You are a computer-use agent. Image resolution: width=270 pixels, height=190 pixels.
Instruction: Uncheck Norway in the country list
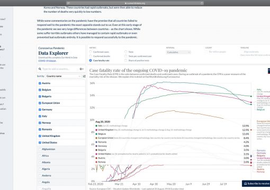tap(40, 123)
